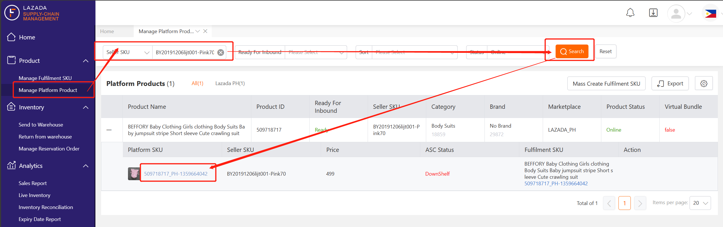Collapse the Product sidebar section

tap(86, 61)
